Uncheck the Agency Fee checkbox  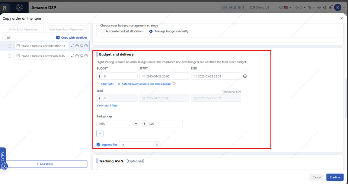[98, 145]
